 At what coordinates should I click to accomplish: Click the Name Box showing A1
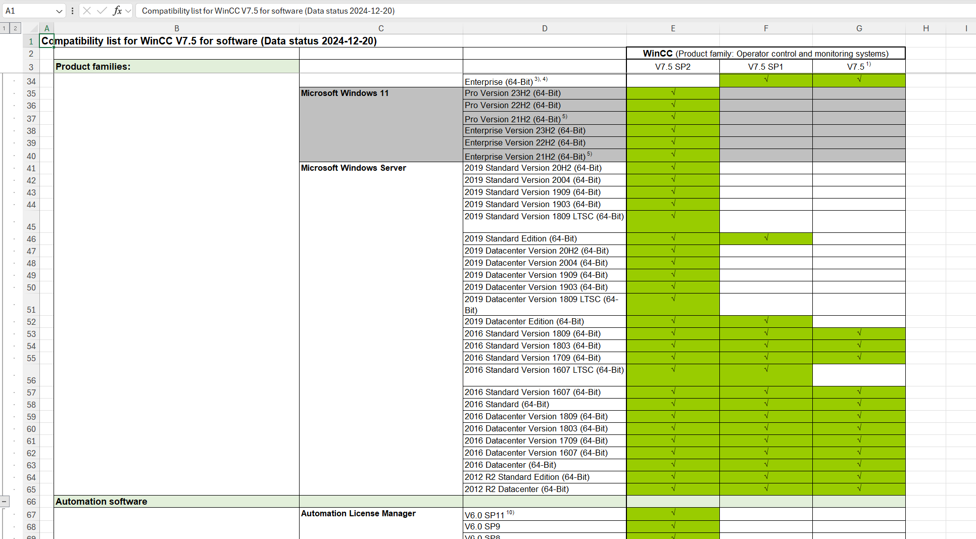(28, 11)
